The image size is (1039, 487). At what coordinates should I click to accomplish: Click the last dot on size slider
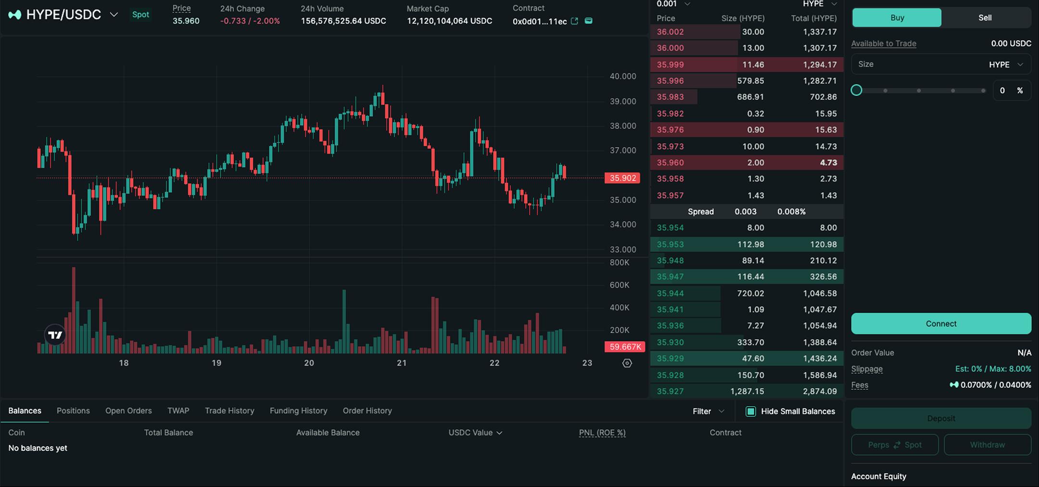(x=983, y=90)
